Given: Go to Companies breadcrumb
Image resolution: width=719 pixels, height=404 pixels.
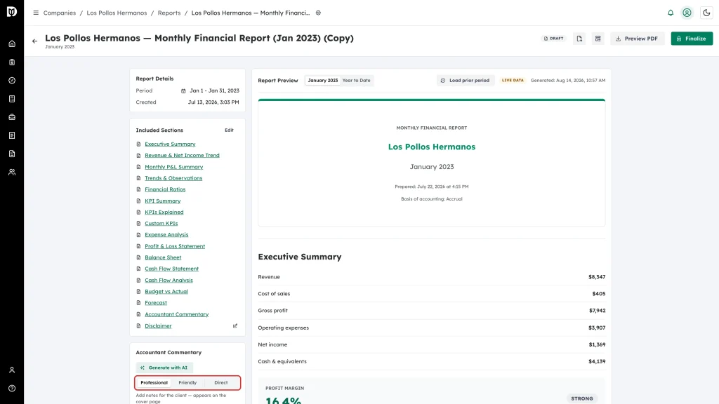Looking at the screenshot, I should 60,13.
